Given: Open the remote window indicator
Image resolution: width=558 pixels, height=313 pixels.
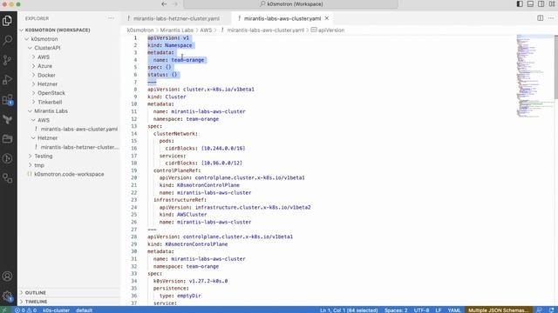Looking at the screenshot, I should point(4,310).
